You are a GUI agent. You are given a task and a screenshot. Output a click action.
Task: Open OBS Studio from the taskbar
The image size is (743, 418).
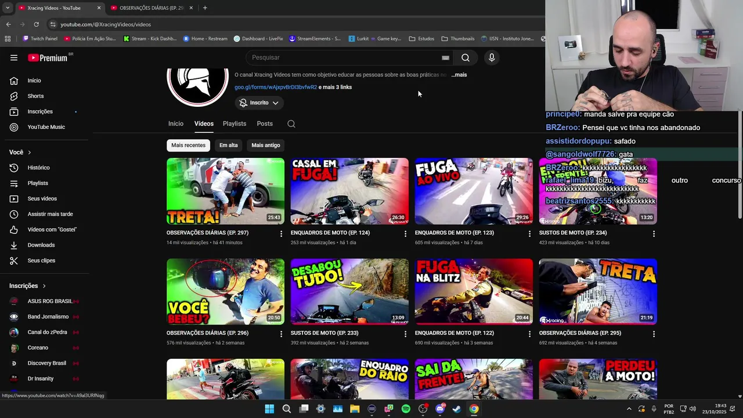[423, 409]
